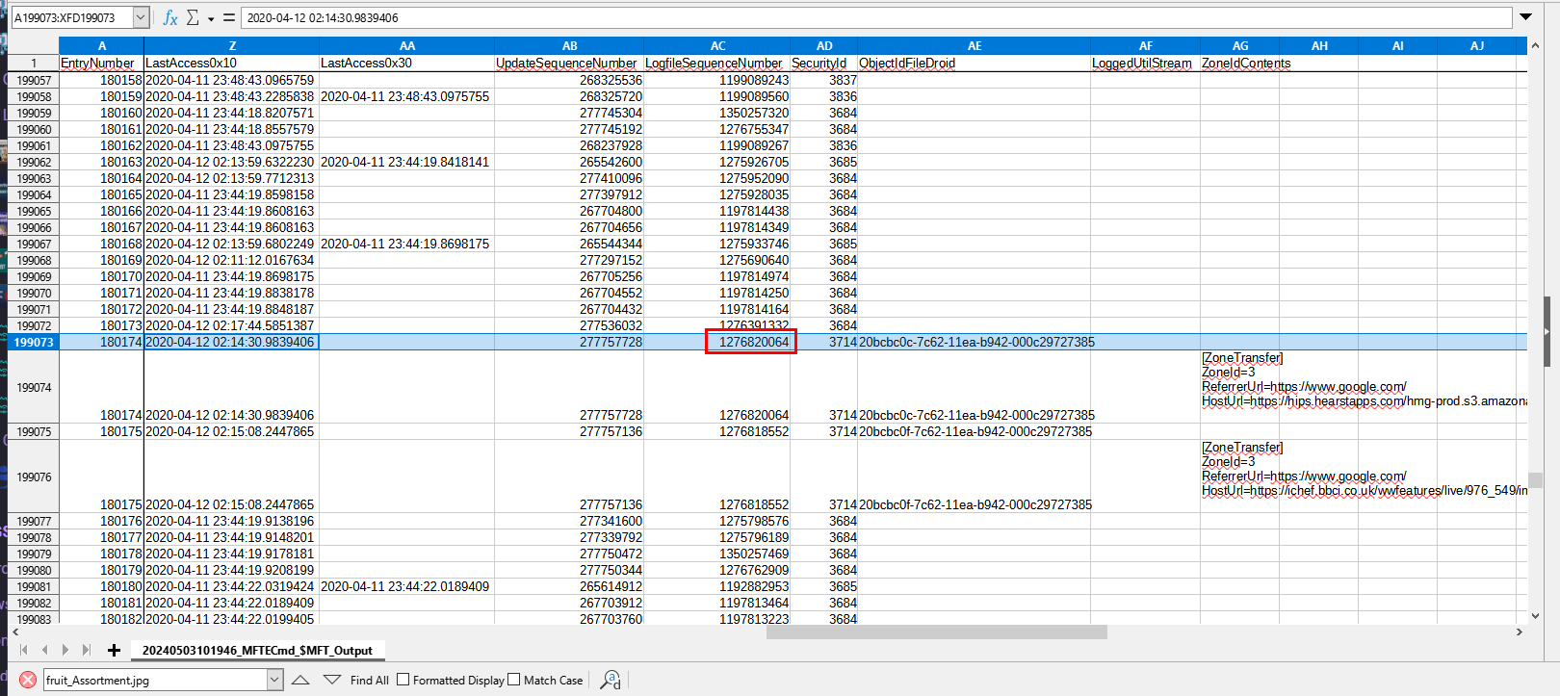Select the 20240503101946_MFTECmd_$MFT_Output sheet tab
This screenshot has width=1560, height=696.
[x=257, y=650]
